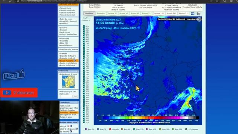Viewport: 238px width, 134px height.
Task: Open the Windchill - Ressenti link
Action: pos(68,21)
